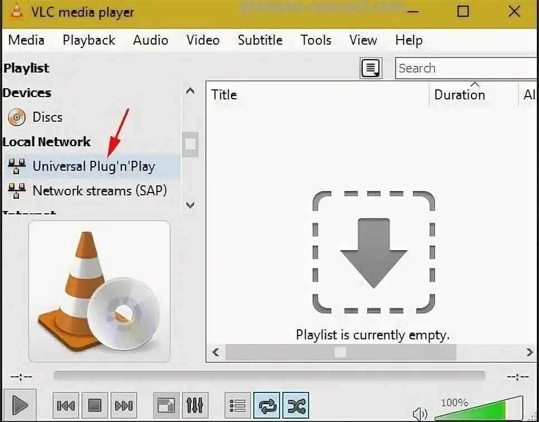Open the Media menu
539x422 pixels.
coord(26,40)
